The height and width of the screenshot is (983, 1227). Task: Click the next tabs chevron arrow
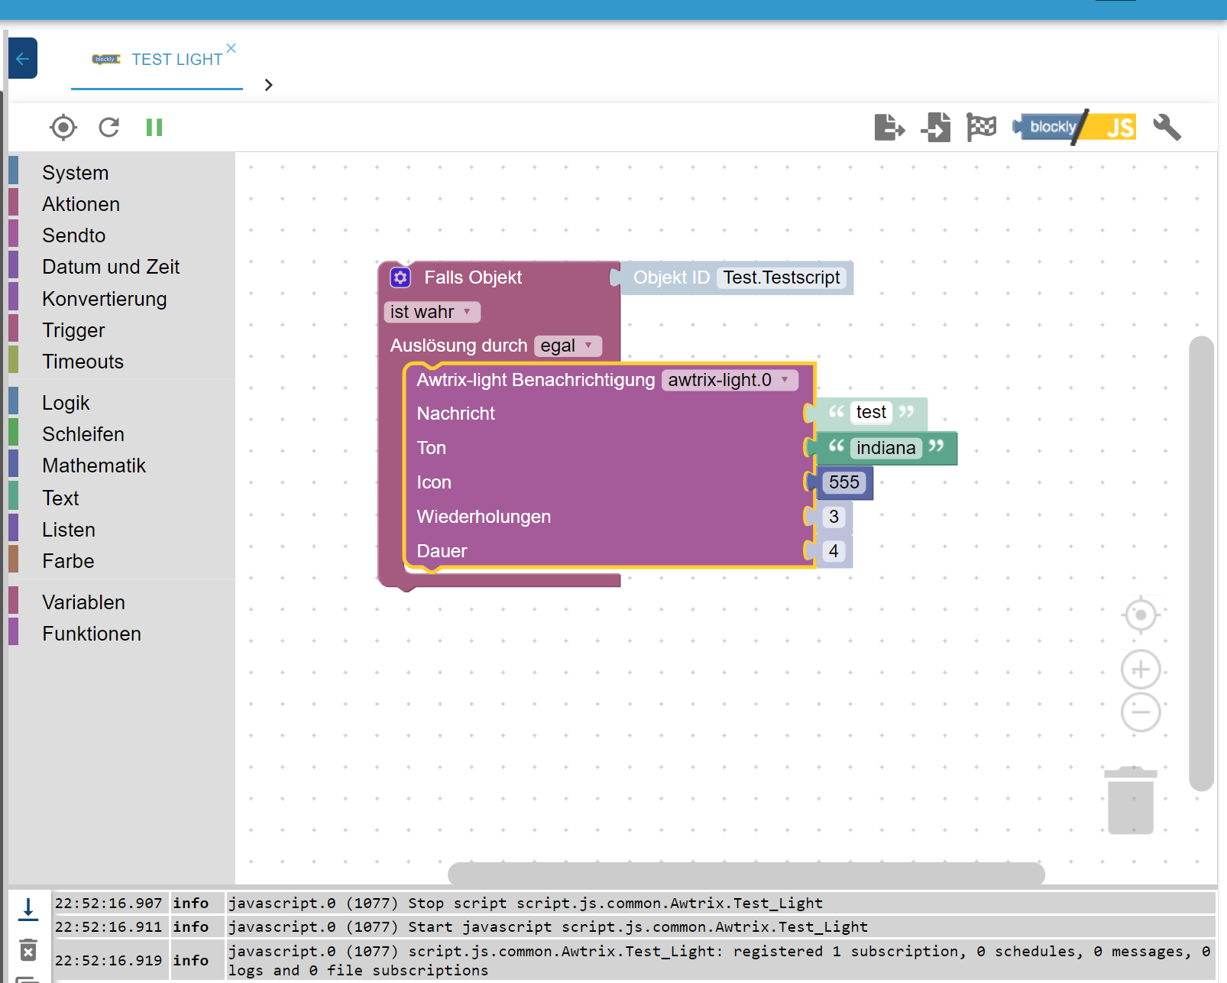click(268, 85)
